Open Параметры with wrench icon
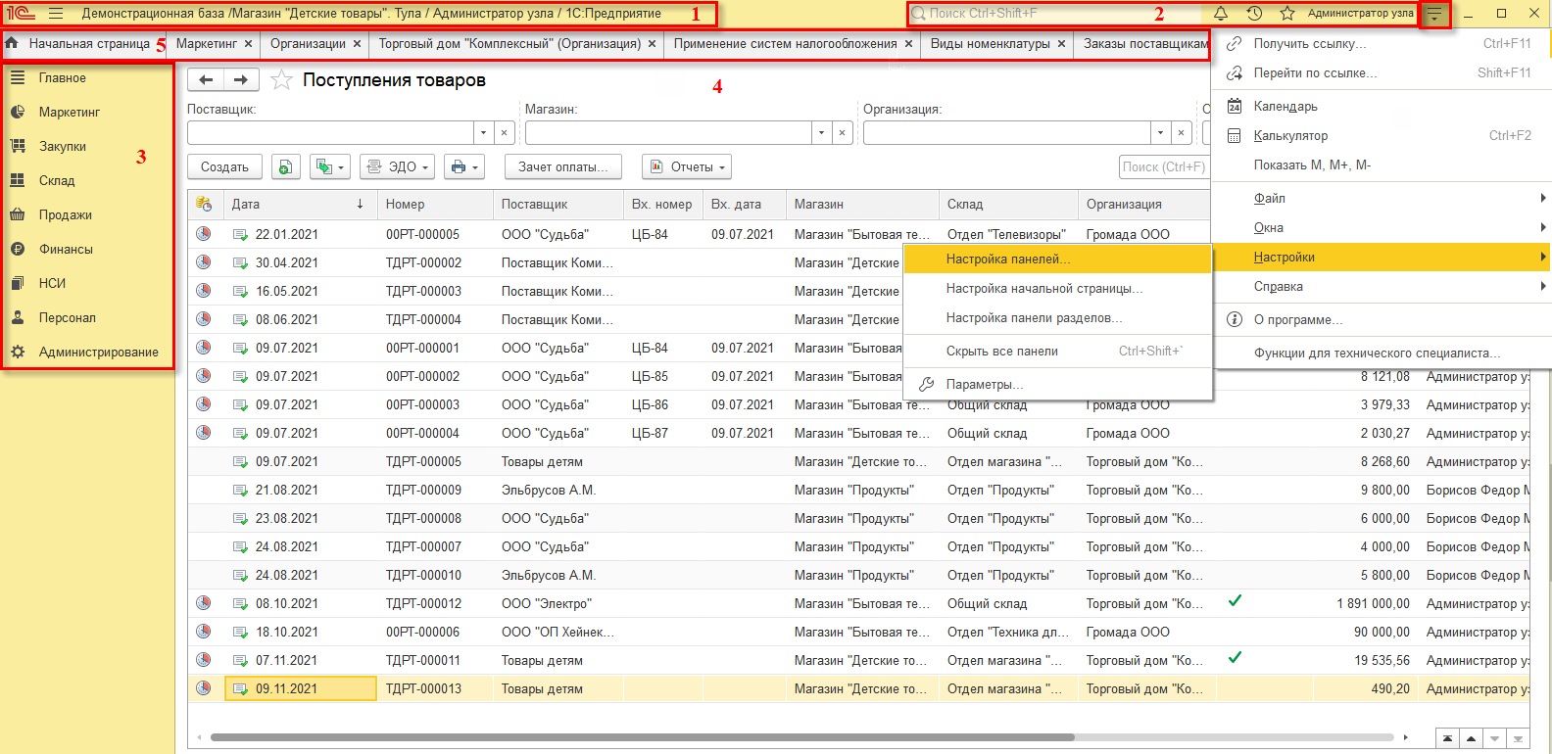The height and width of the screenshot is (754, 1552). [x=1057, y=385]
